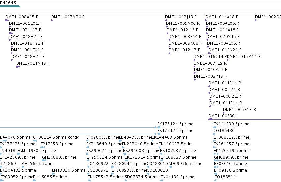Viewport: 281px width, 182px height.
Task: Click the DME1-015M11.F label
Action: click(244, 57)
